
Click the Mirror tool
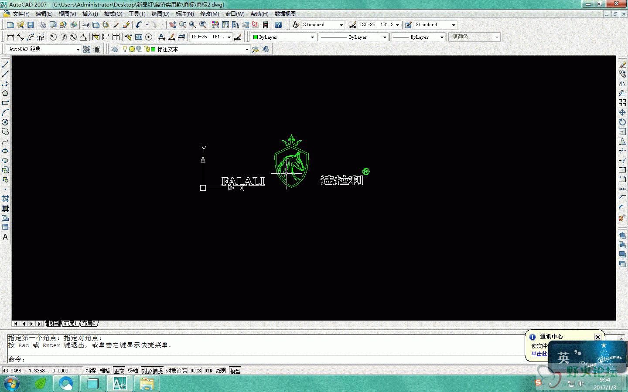622,84
